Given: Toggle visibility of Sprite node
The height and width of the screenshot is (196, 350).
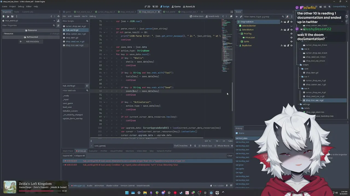Looking at the screenshot, I should point(291,42).
